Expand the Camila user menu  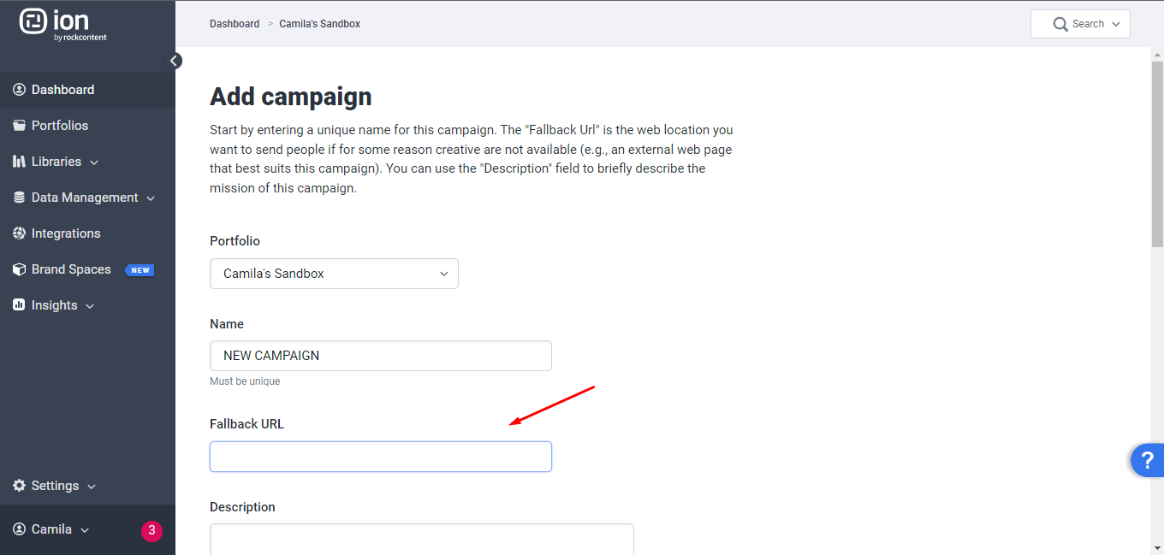51,529
